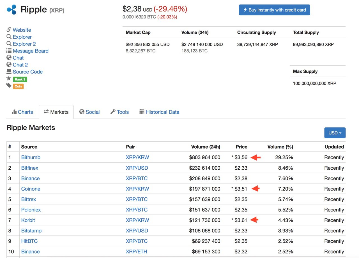Click the globe icon beside Chat
Screen dimensions: 359x258
click(9, 57)
